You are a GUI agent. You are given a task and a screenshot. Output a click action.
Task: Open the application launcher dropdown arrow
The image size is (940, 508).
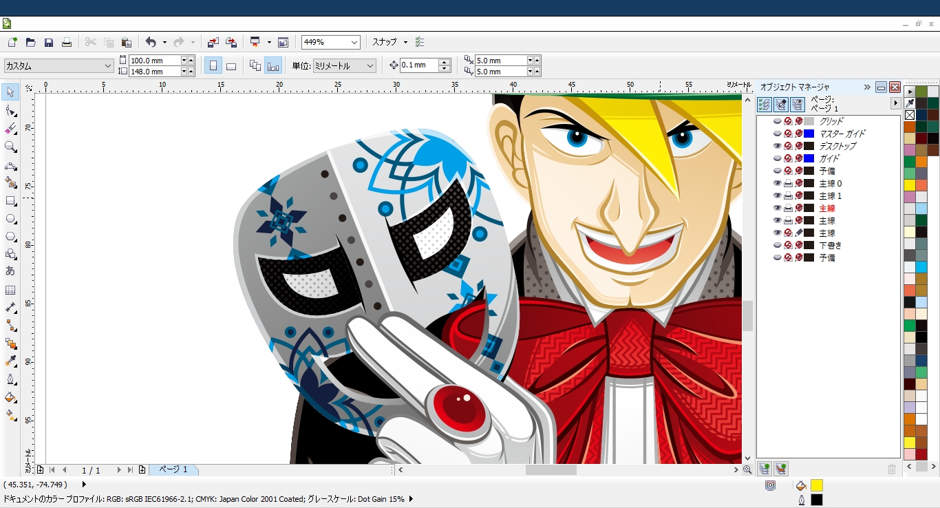tap(269, 42)
